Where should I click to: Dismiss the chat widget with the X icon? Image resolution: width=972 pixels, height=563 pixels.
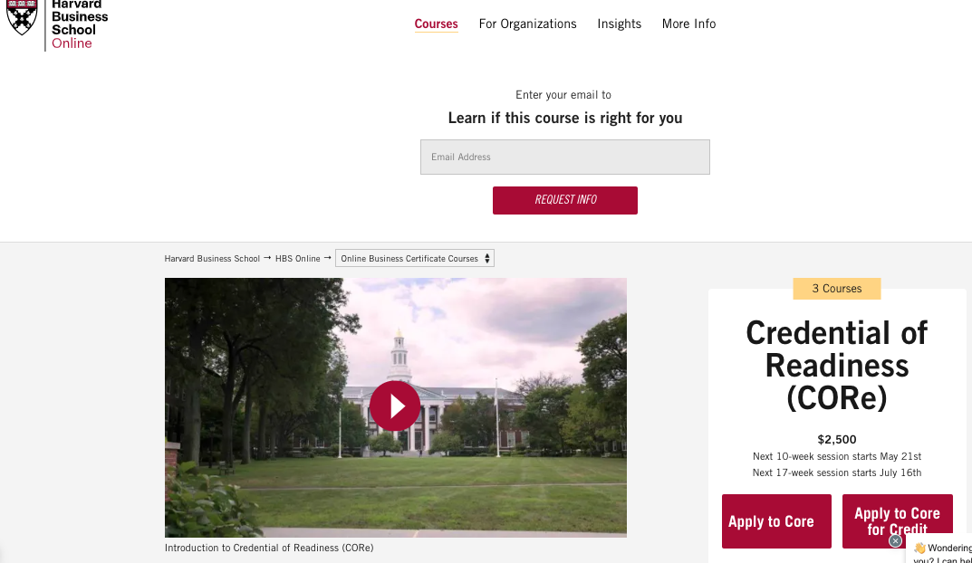tap(896, 540)
